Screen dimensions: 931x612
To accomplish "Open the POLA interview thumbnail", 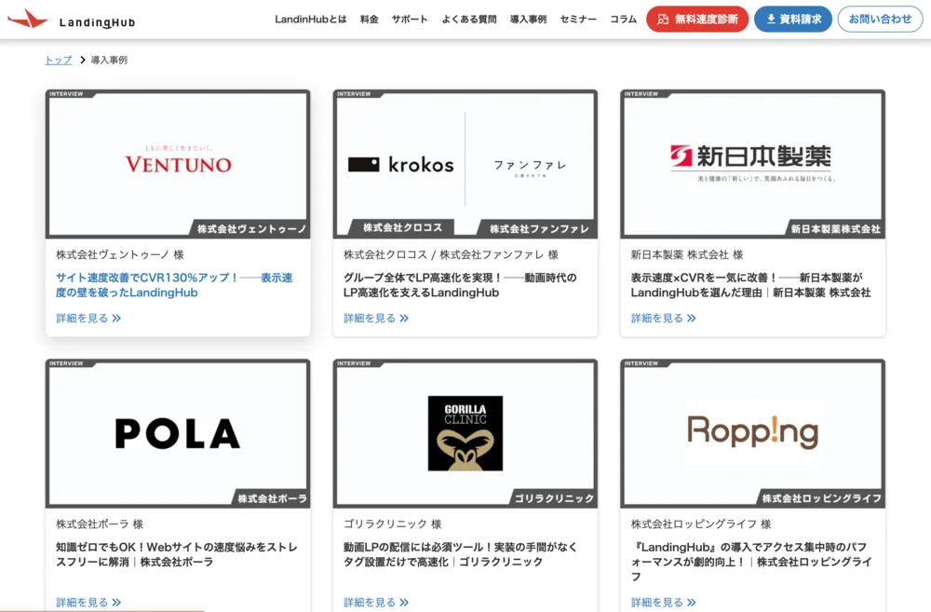I will tap(178, 433).
